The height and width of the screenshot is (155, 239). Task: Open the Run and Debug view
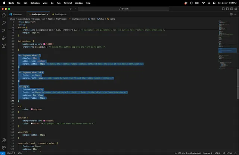click(4, 38)
